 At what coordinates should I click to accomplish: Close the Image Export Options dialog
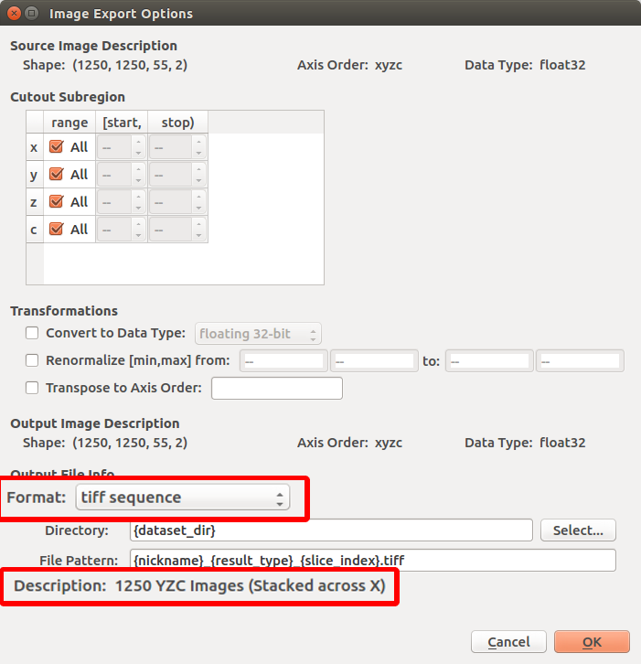point(12,14)
